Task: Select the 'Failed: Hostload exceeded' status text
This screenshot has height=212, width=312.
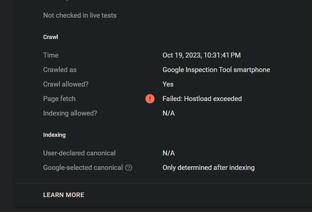Action: pos(202,99)
